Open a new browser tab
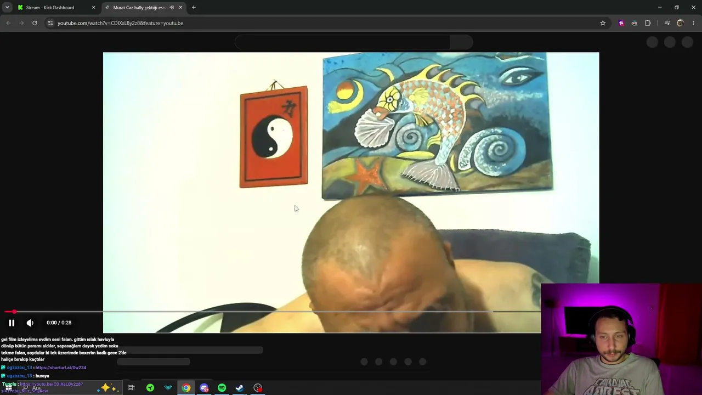Screen dimensions: 702x395 194,8
